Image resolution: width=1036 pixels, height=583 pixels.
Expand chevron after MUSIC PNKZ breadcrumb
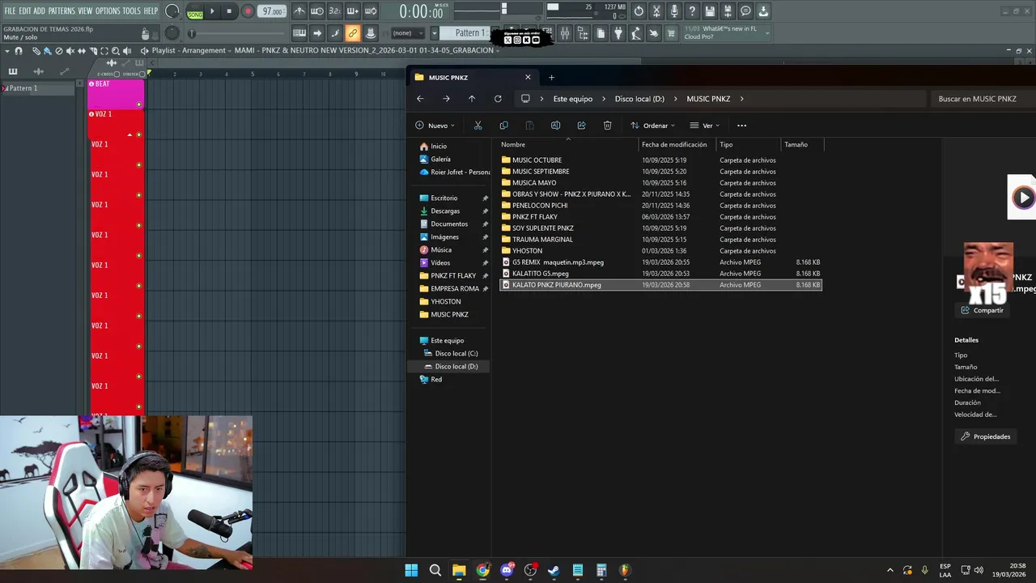click(741, 99)
